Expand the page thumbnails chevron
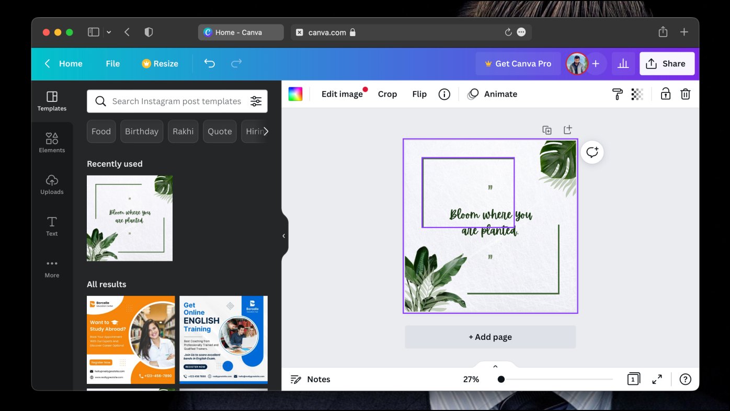Image resolution: width=730 pixels, height=411 pixels. point(495,366)
